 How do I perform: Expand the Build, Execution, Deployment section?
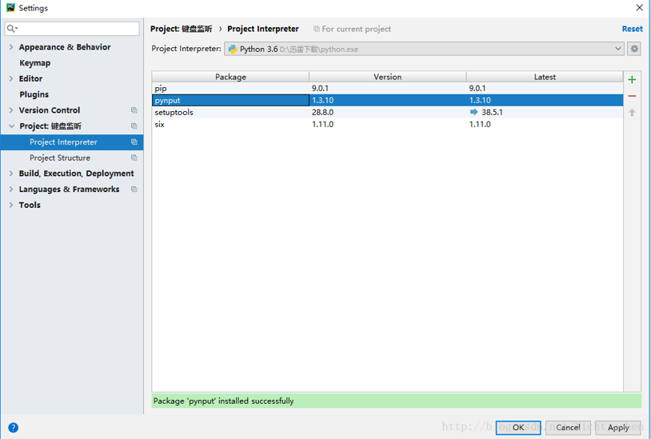pyautogui.click(x=11, y=174)
